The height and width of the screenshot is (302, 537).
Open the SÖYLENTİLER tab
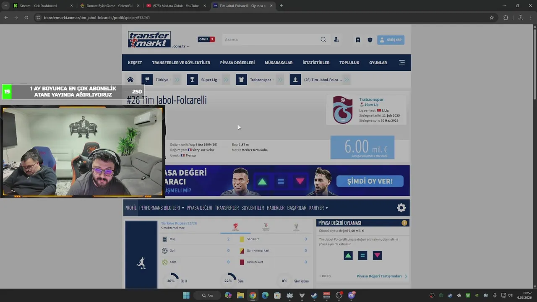(x=253, y=208)
